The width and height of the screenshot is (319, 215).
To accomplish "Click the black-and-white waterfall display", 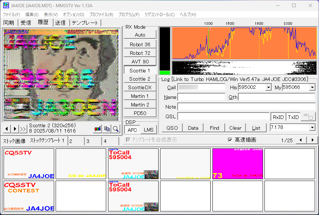I will point(244,68).
